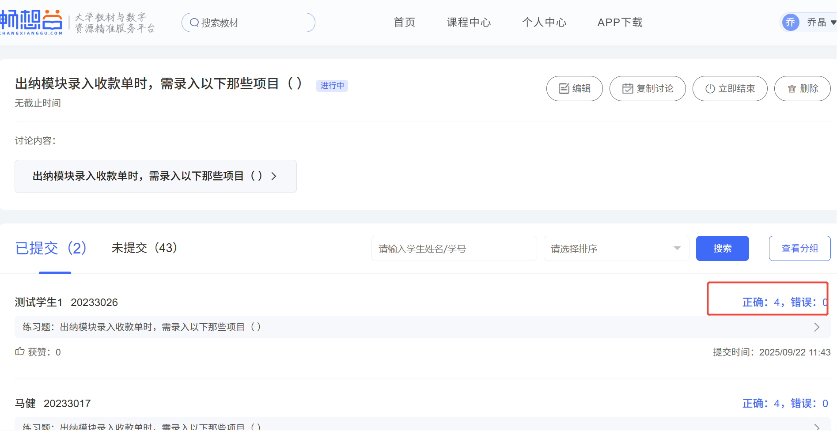Expand the 乔晶 account dropdown arrow
This screenshot has width=837, height=431.
(833, 23)
